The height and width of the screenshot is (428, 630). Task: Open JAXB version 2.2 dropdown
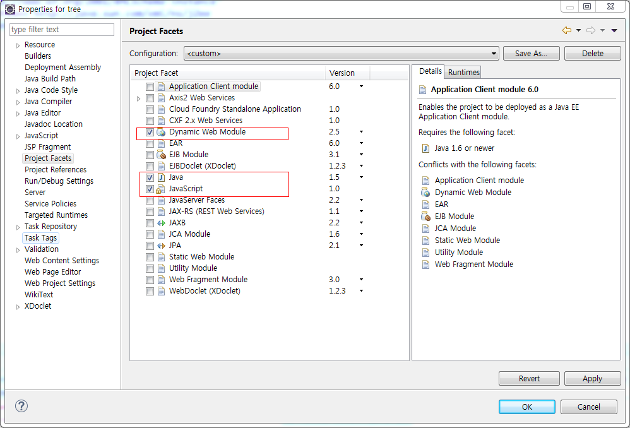pos(361,223)
